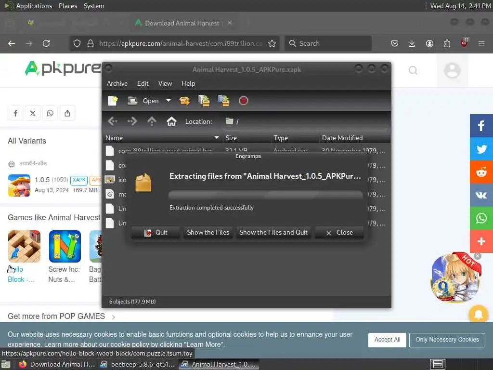The image size is (493, 370).
Task: Click Firefox back navigation arrow
Action: (12, 43)
